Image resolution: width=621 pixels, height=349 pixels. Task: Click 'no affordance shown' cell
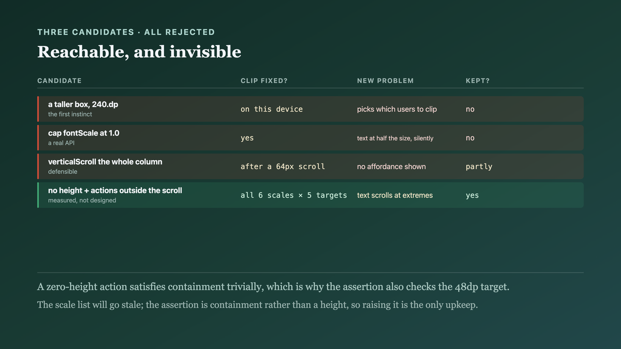391,166
